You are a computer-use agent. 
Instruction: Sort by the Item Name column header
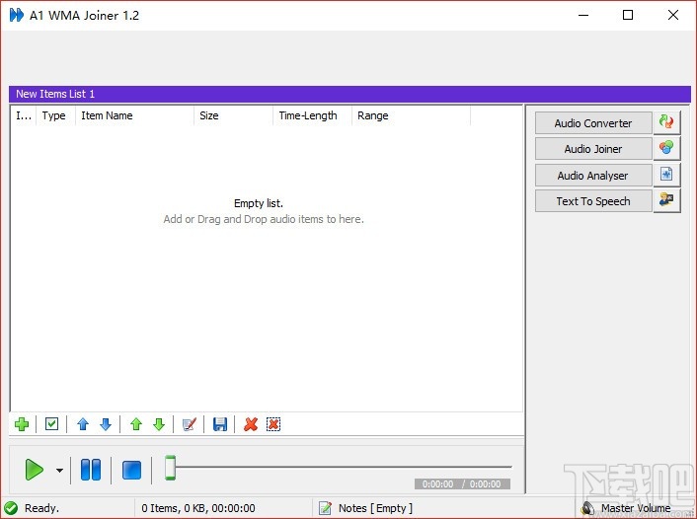tap(134, 115)
